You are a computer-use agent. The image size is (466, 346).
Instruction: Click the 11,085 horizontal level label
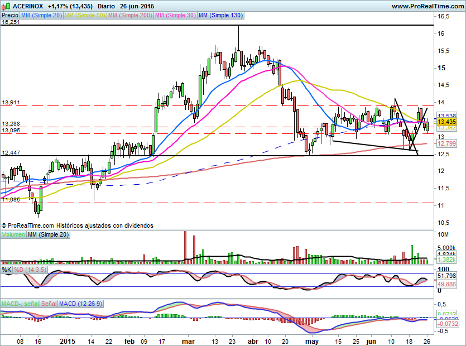point(11,199)
